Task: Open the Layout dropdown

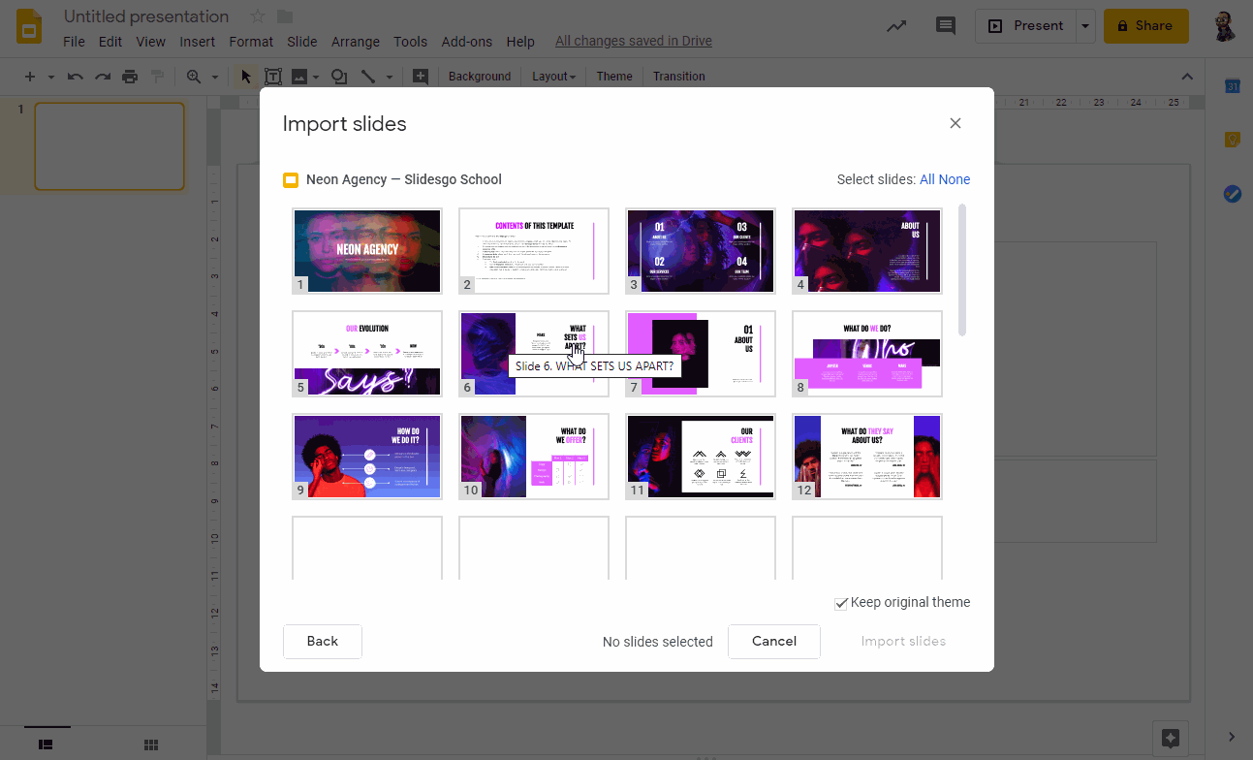Action: 553,77
